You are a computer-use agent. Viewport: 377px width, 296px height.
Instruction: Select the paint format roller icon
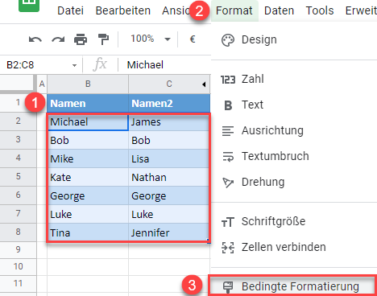[x=103, y=39]
